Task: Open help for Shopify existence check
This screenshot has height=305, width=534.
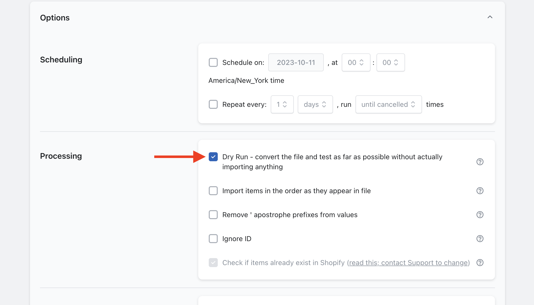Action: click(480, 263)
